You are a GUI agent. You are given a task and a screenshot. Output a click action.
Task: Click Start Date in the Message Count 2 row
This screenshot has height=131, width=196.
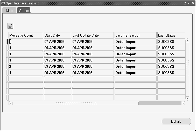click(x=57, y=66)
